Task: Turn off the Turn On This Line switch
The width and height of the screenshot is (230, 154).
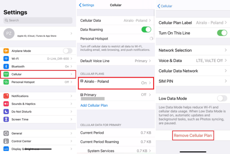Action: pos(222,33)
